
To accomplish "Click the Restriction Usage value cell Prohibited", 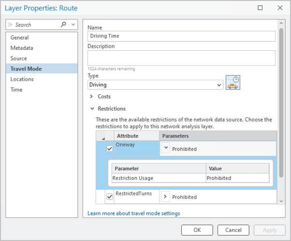I will pos(237,178).
